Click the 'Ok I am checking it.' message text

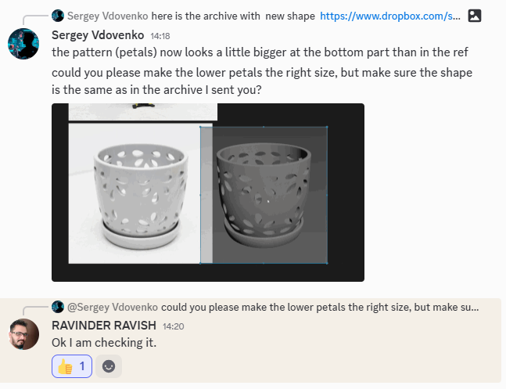click(104, 343)
